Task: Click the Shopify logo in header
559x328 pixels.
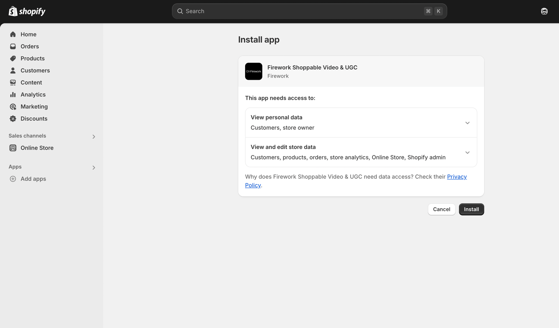Action: pos(27,11)
